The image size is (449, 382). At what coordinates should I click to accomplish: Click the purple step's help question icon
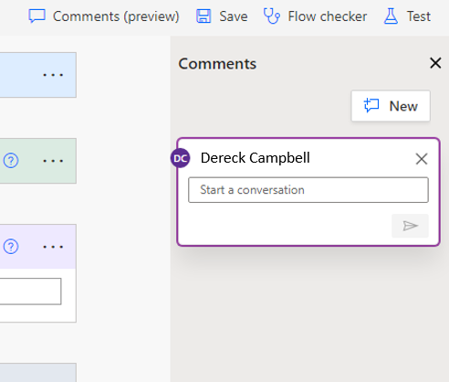coord(11,247)
